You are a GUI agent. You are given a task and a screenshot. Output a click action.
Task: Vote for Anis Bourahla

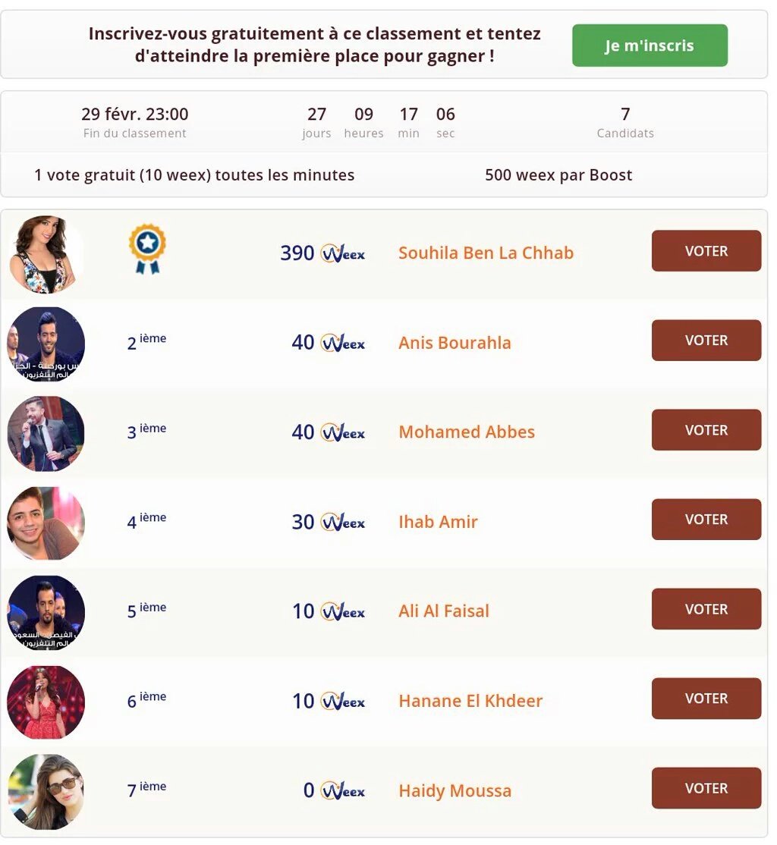tap(706, 340)
